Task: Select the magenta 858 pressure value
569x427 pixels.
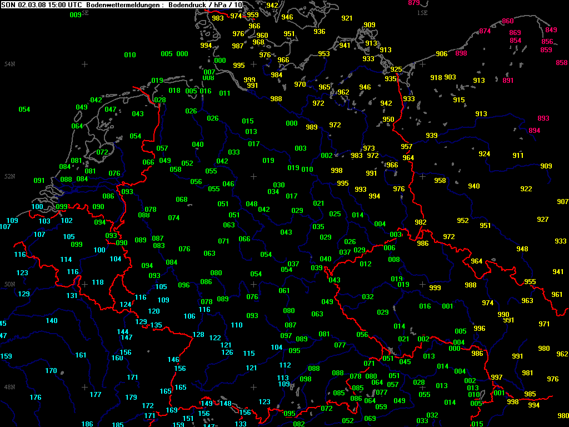Action: (x=561, y=63)
